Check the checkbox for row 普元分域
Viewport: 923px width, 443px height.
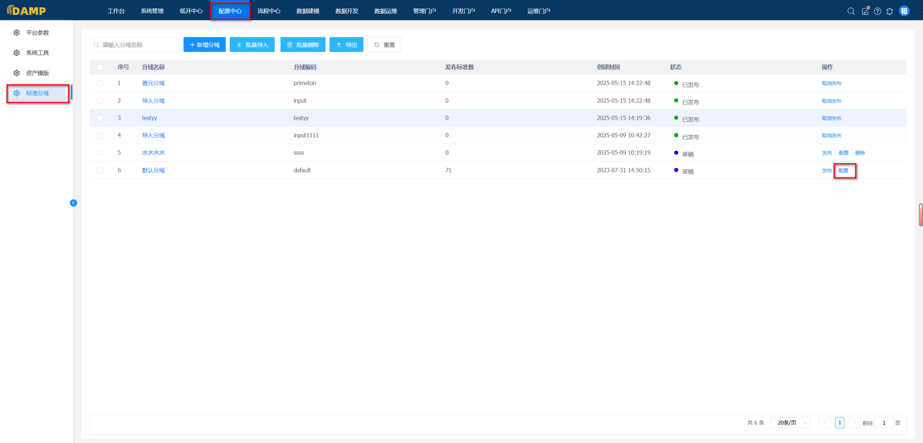(x=100, y=83)
